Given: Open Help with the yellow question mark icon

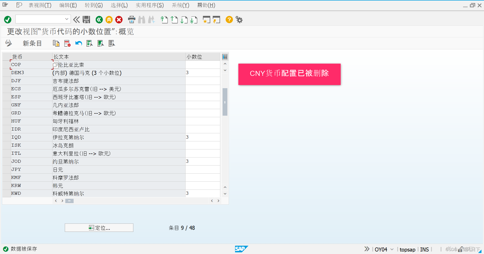Looking at the screenshot, I should click(229, 20).
